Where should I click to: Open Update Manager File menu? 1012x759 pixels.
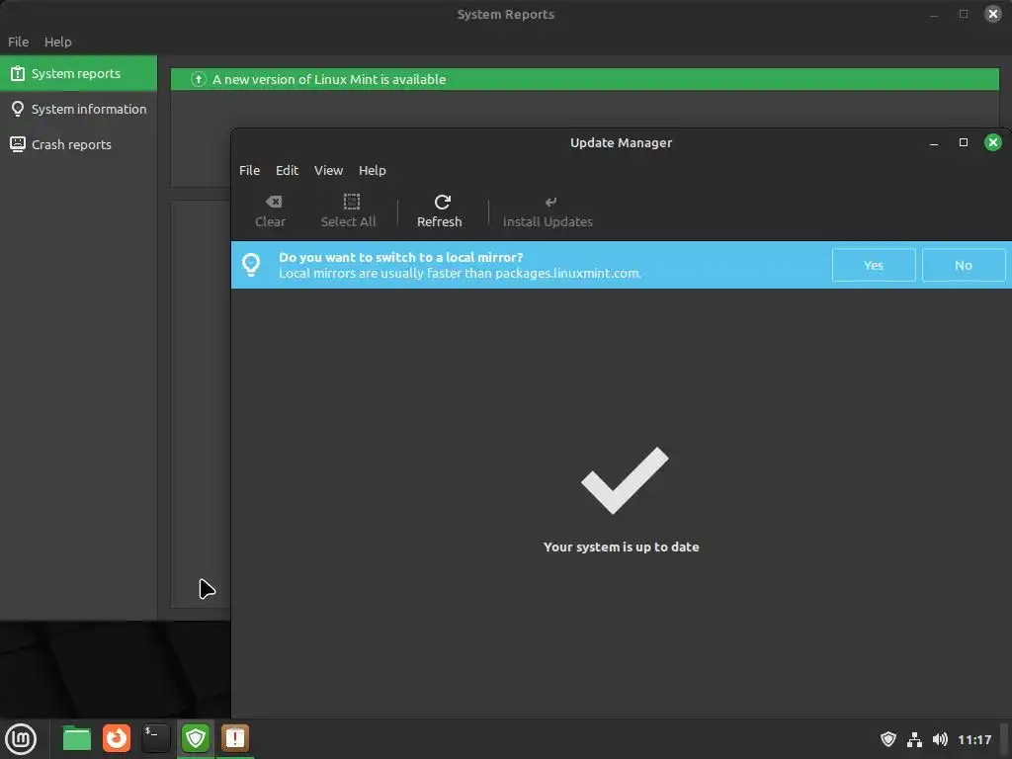click(x=249, y=170)
